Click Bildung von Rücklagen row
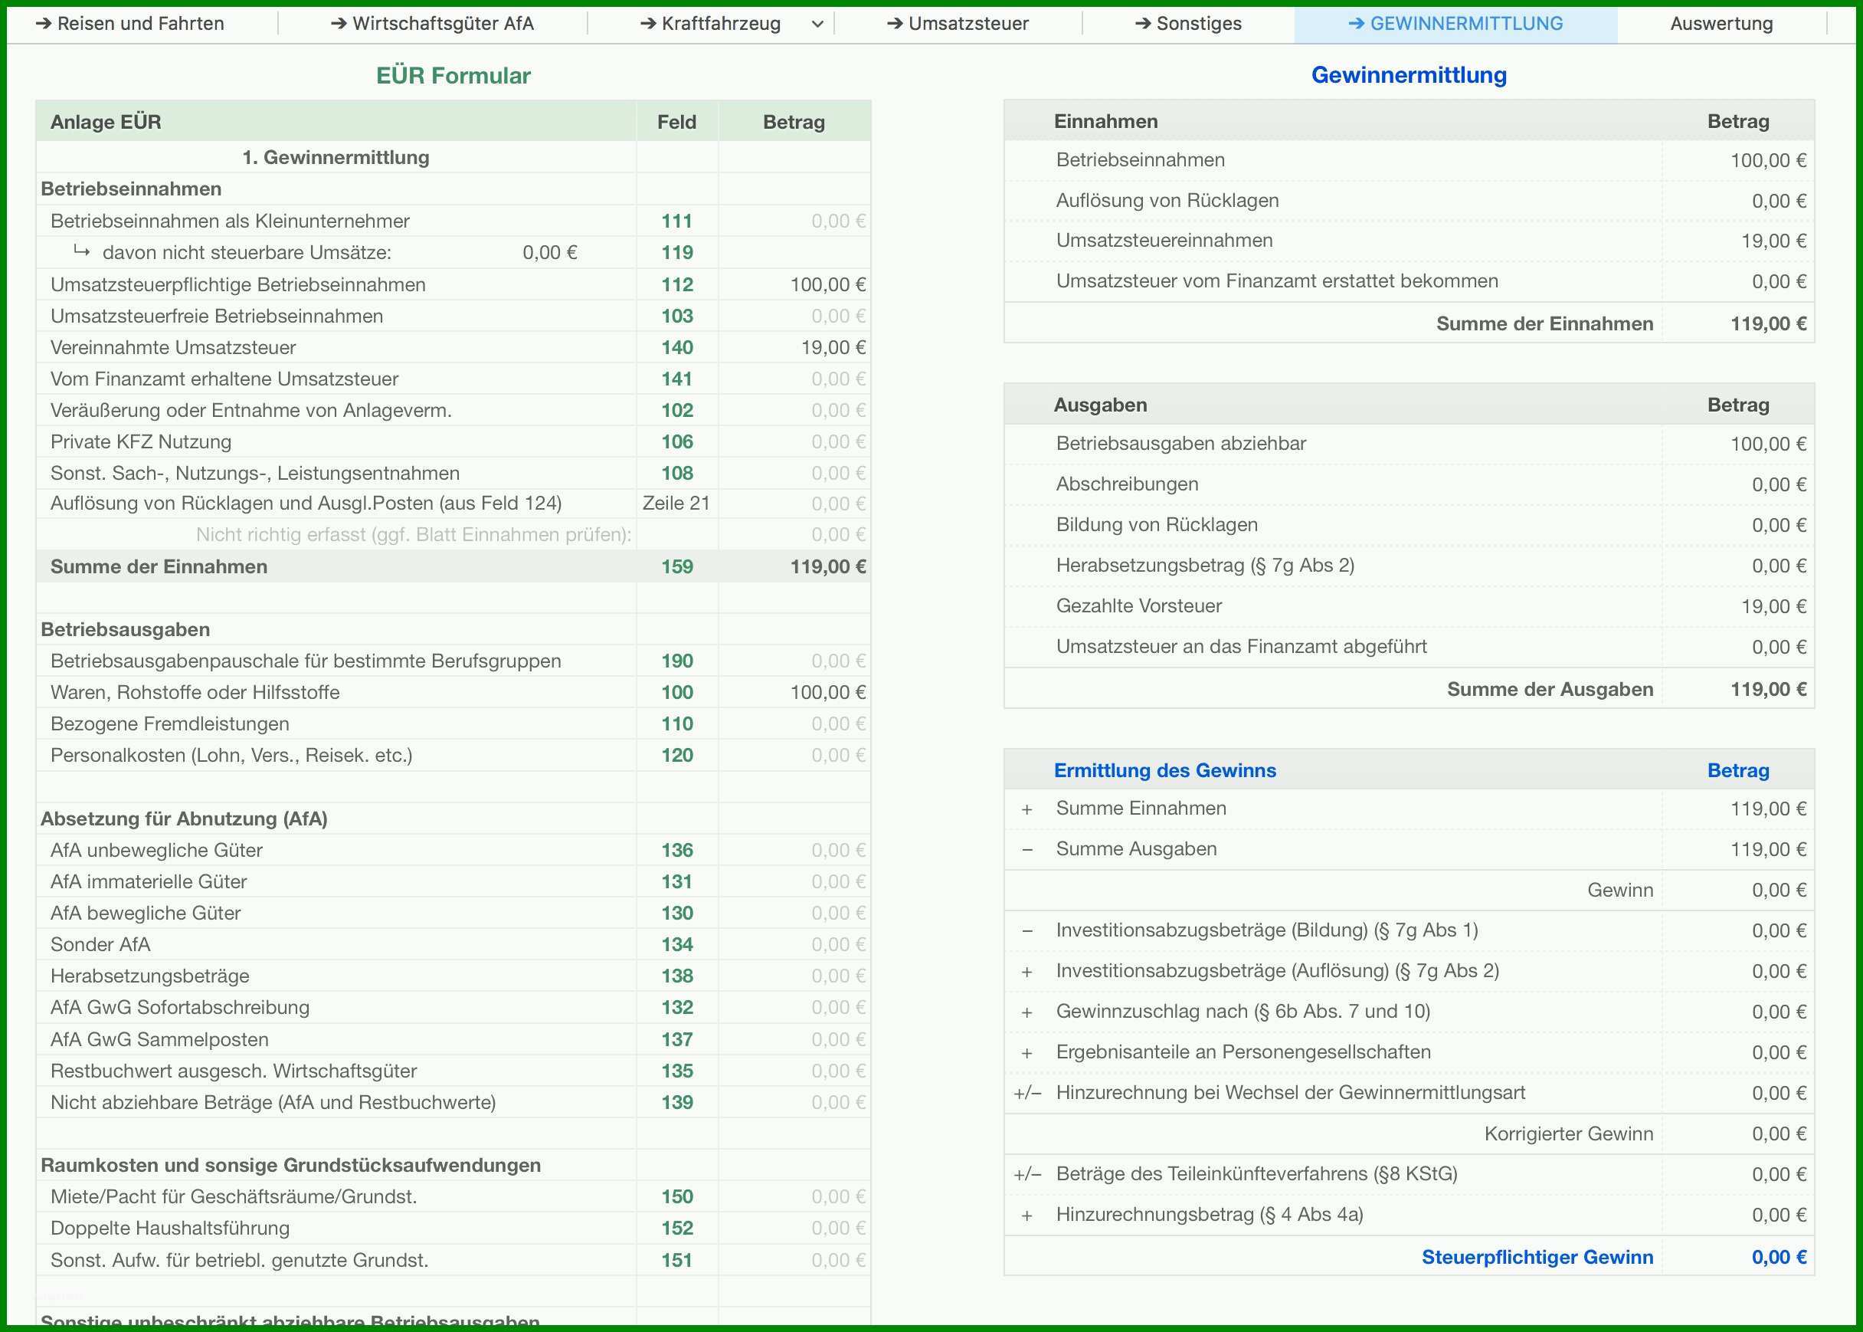This screenshot has width=1863, height=1332. coord(1409,525)
